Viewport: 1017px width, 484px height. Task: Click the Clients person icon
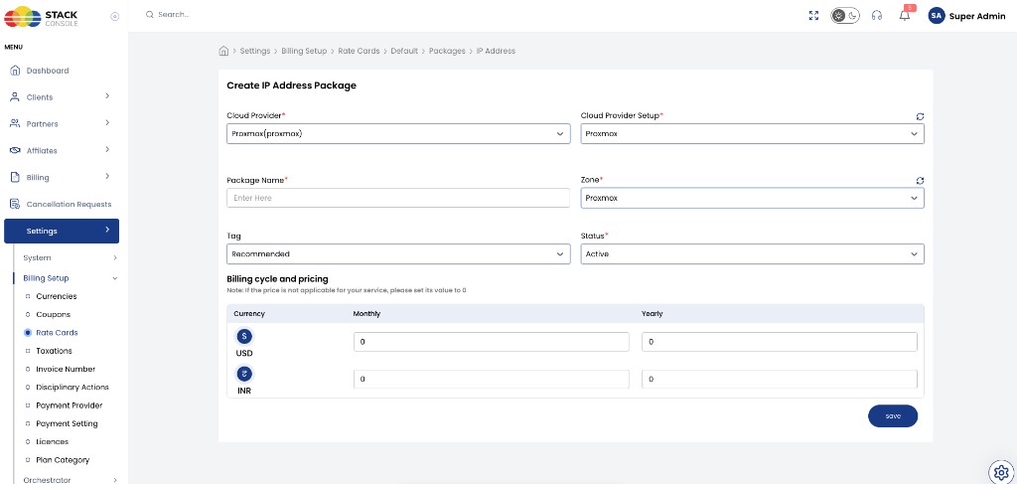click(x=15, y=96)
